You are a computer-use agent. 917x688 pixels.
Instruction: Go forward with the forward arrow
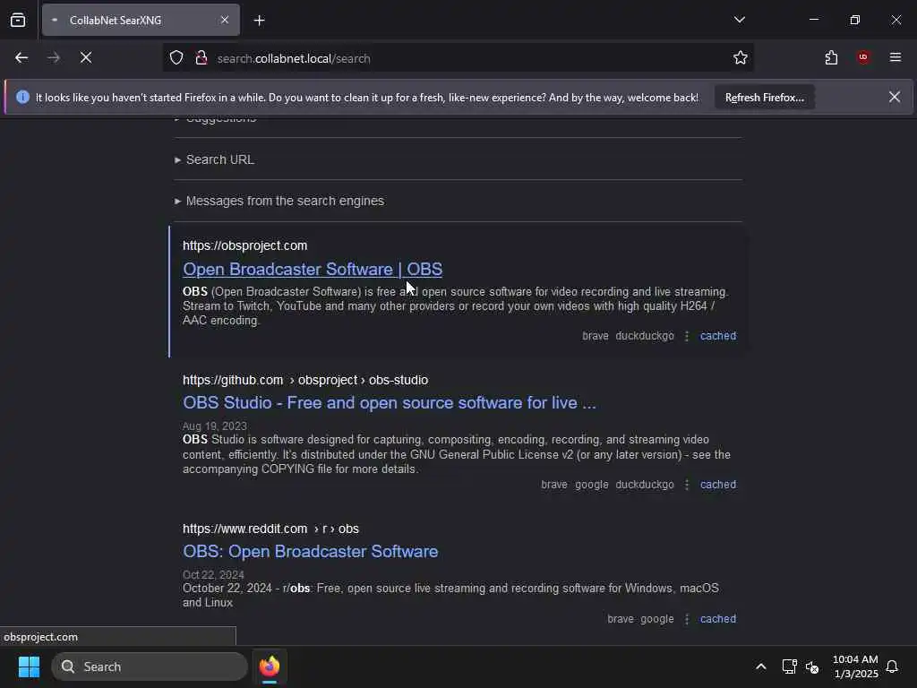(x=53, y=58)
